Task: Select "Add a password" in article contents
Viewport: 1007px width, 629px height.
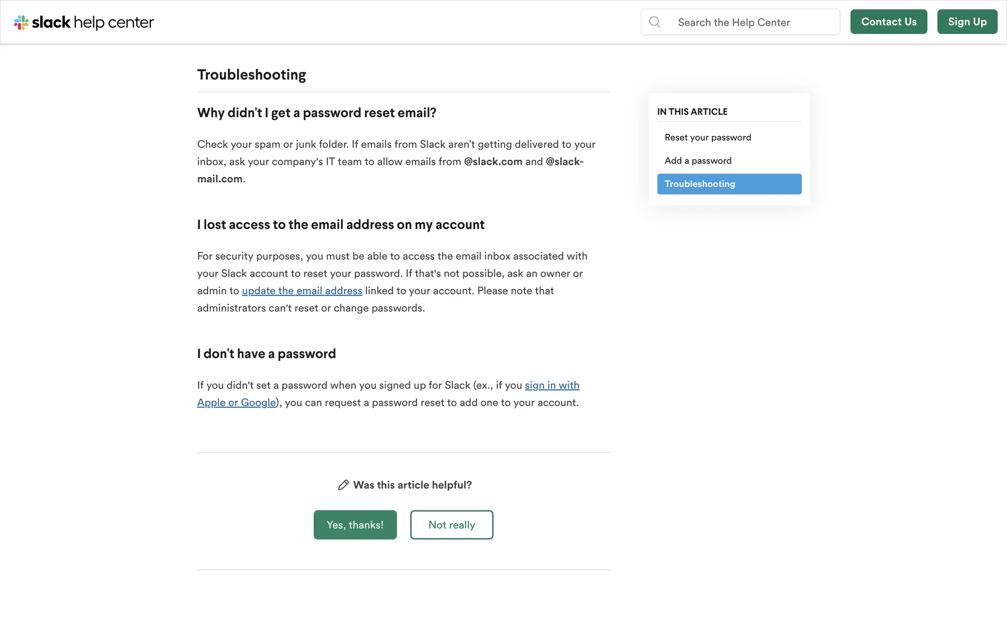Action: (x=698, y=161)
